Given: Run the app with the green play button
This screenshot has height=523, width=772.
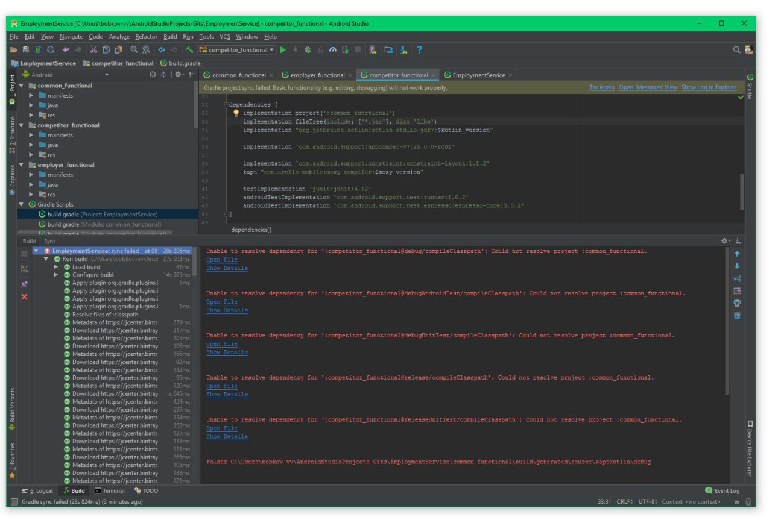Looking at the screenshot, I should coord(283,50).
